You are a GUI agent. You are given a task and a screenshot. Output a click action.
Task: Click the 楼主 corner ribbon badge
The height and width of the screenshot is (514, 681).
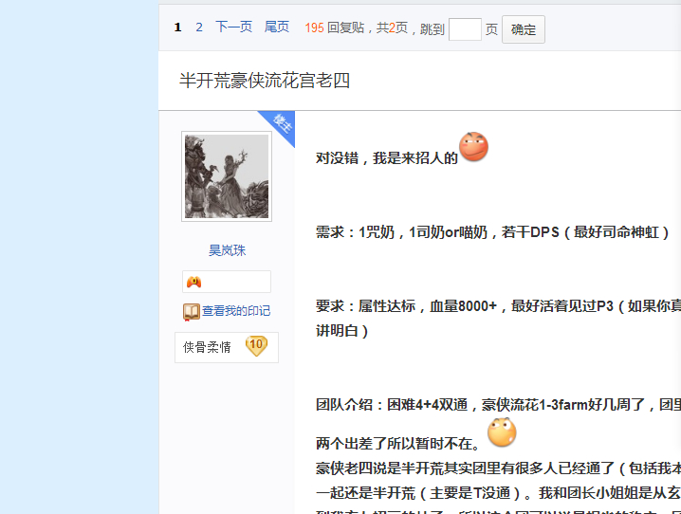coord(282,123)
